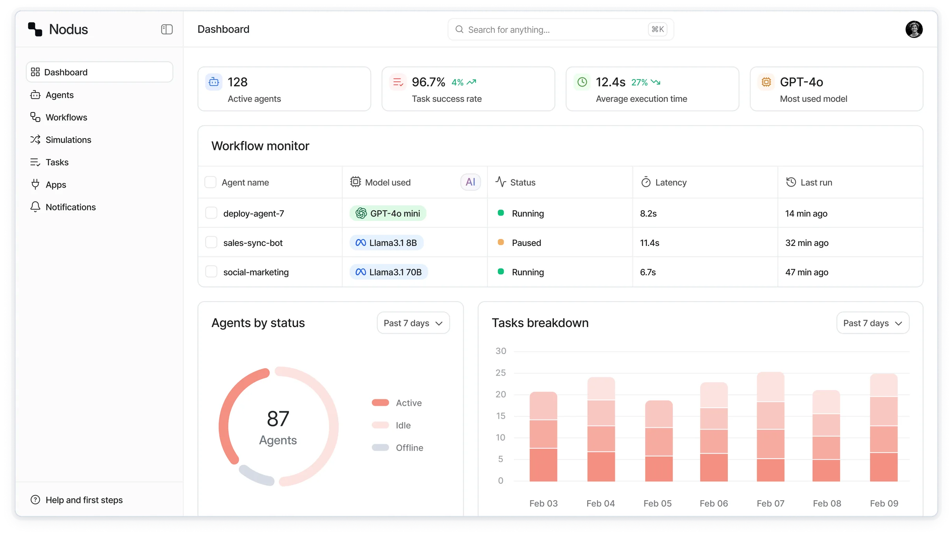The image size is (952, 535).
Task: Click the Most used model chip icon
Action: (x=766, y=82)
